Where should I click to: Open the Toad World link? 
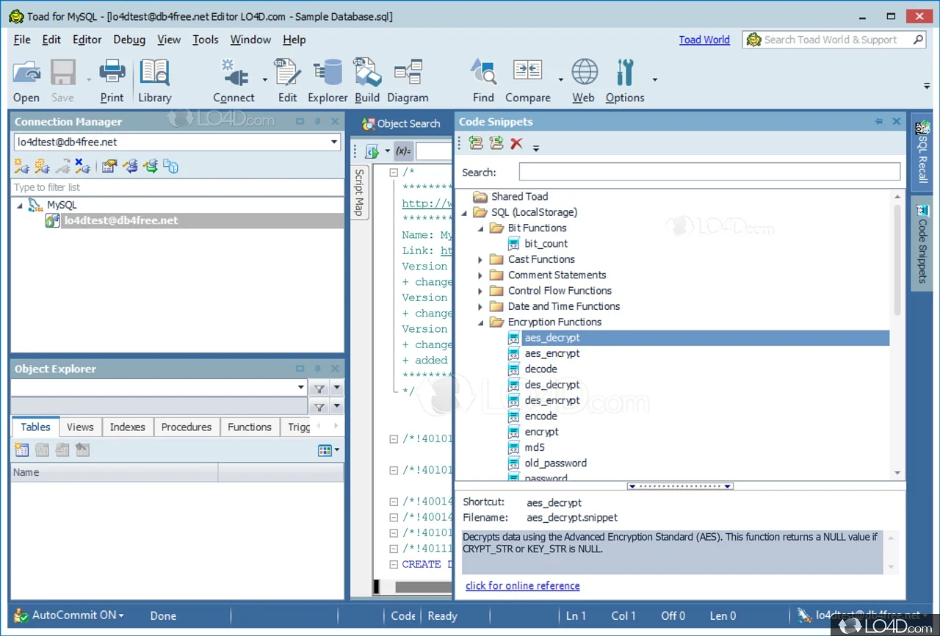point(704,40)
